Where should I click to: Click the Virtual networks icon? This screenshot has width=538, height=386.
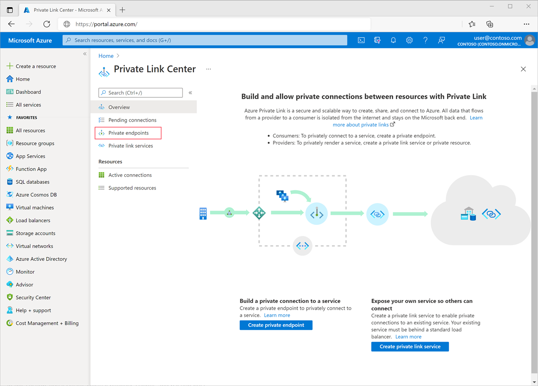point(10,246)
